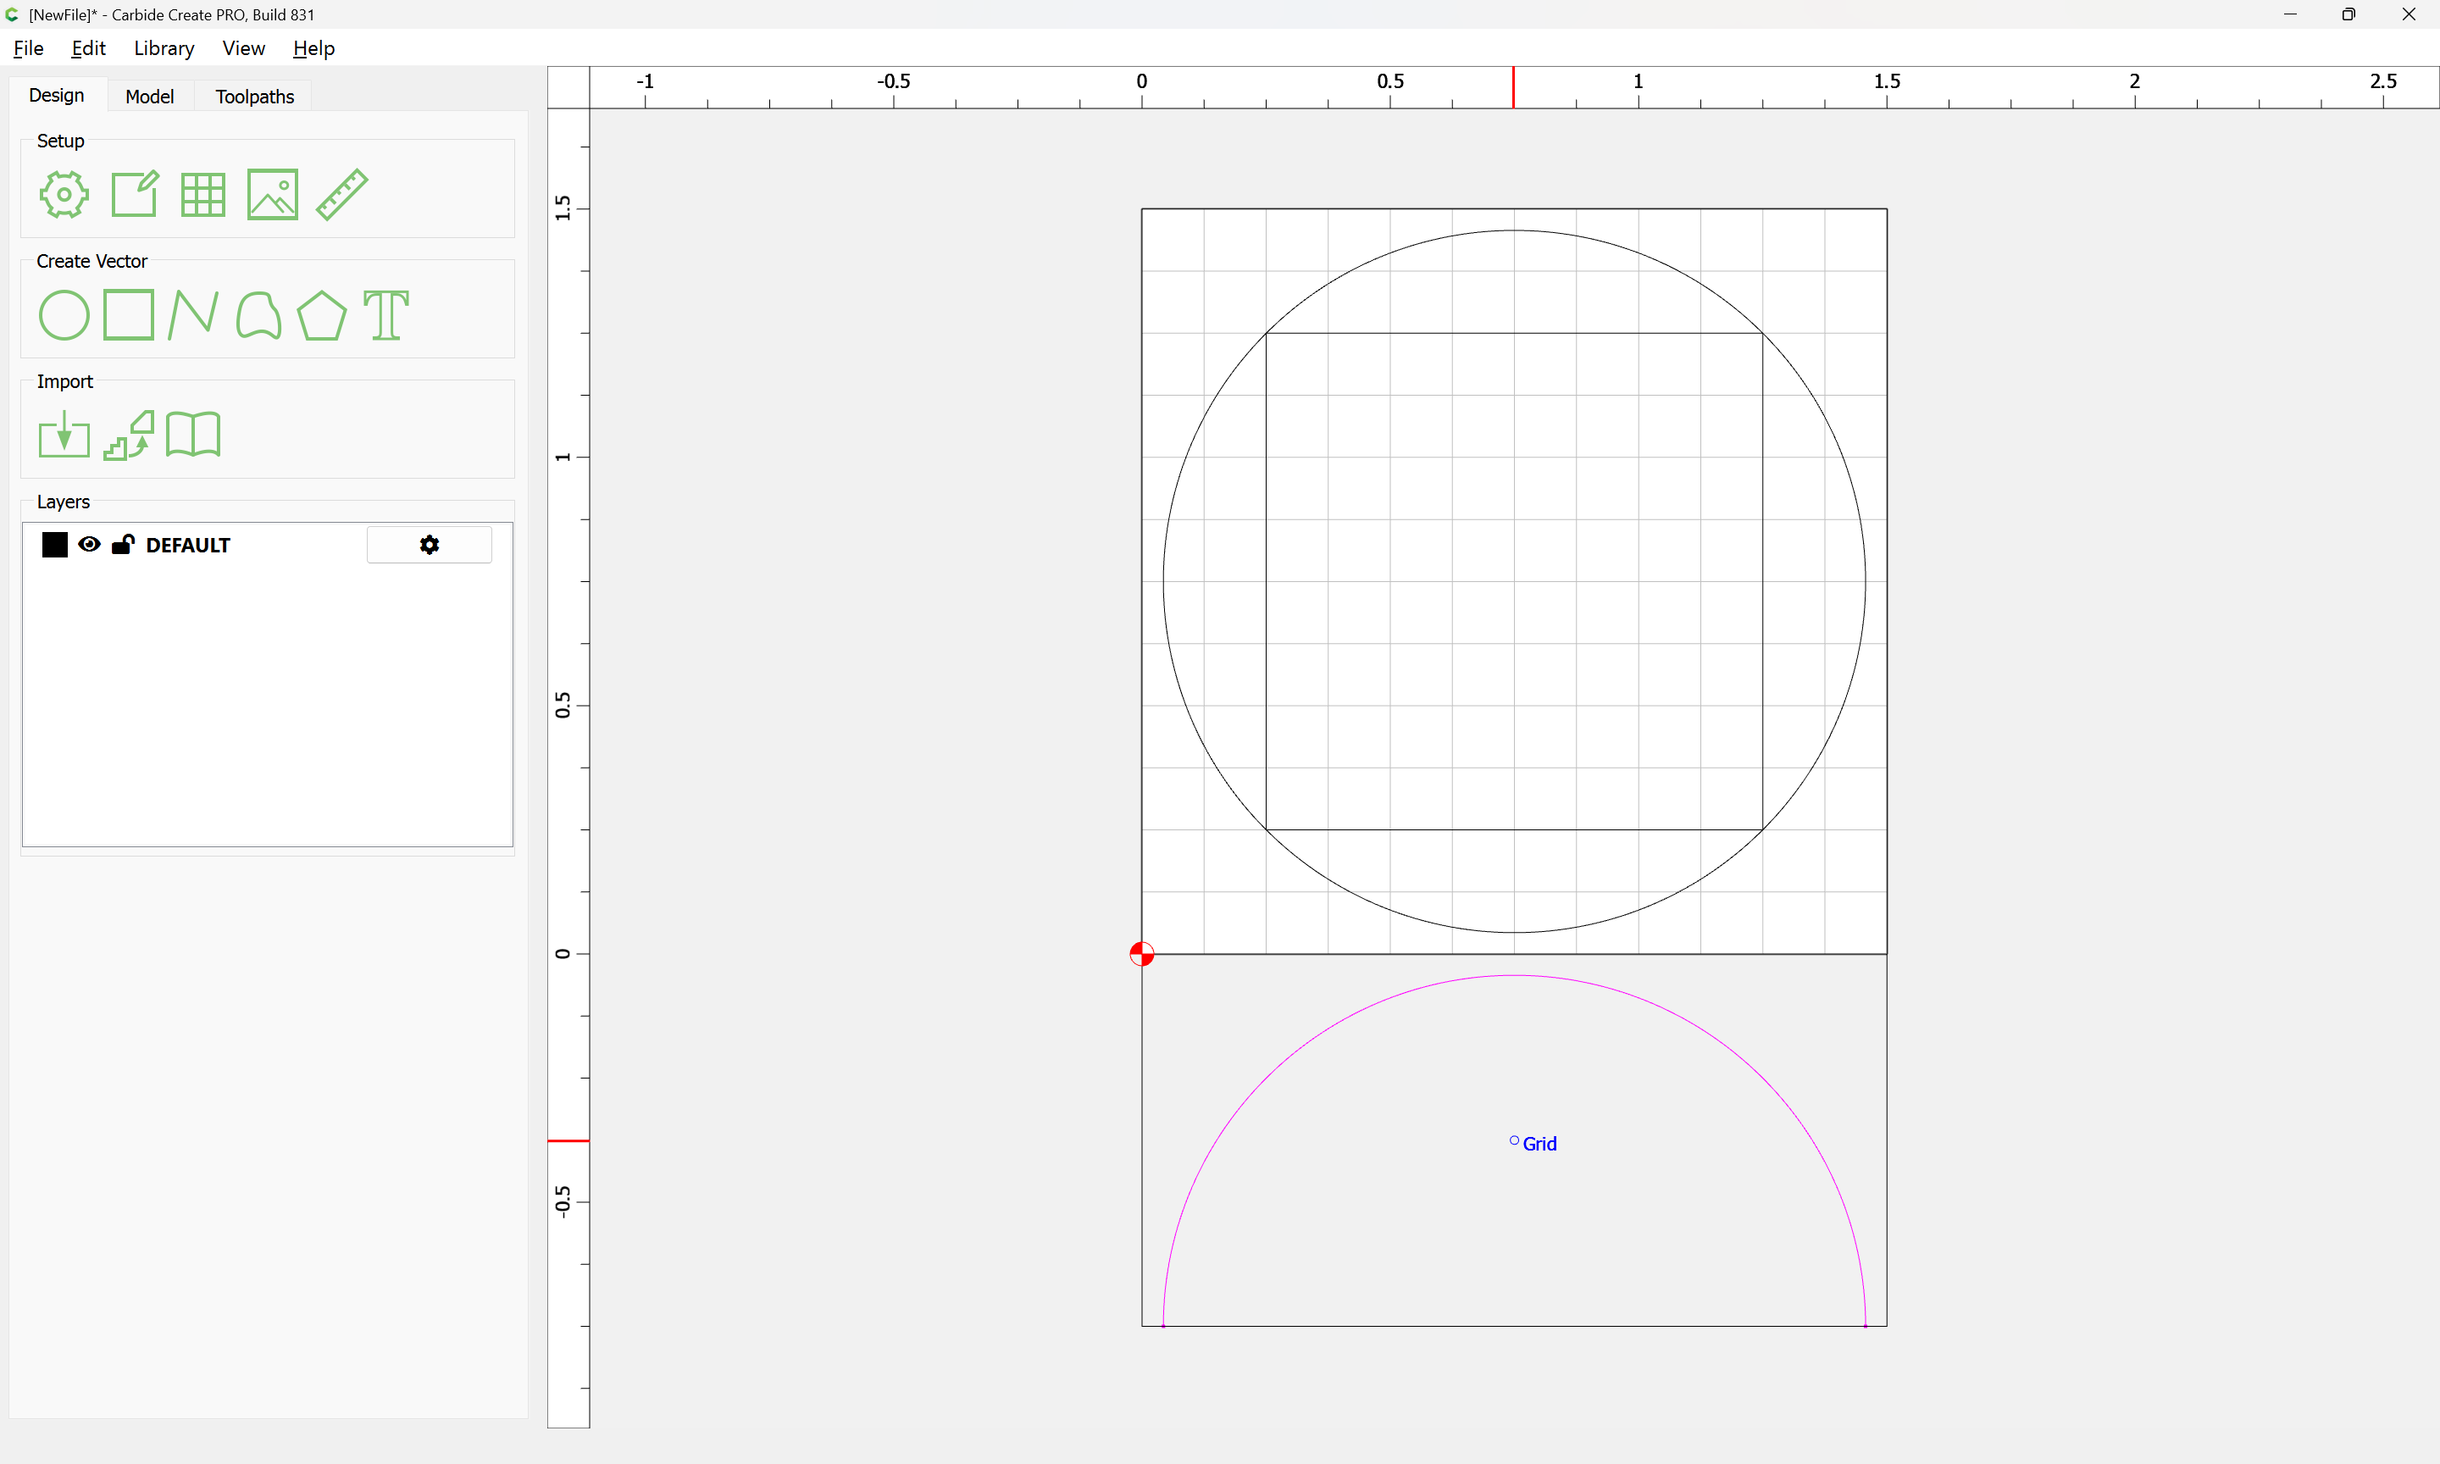
Task: Open the Design Library book icon
Action: (x=193, y=435)
